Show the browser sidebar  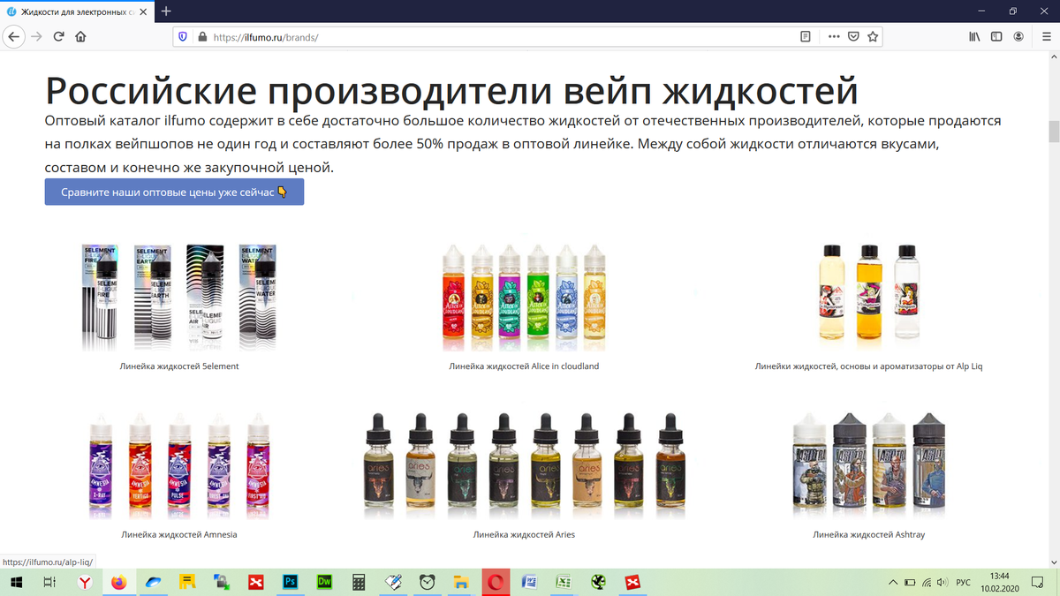coord(996,37)
